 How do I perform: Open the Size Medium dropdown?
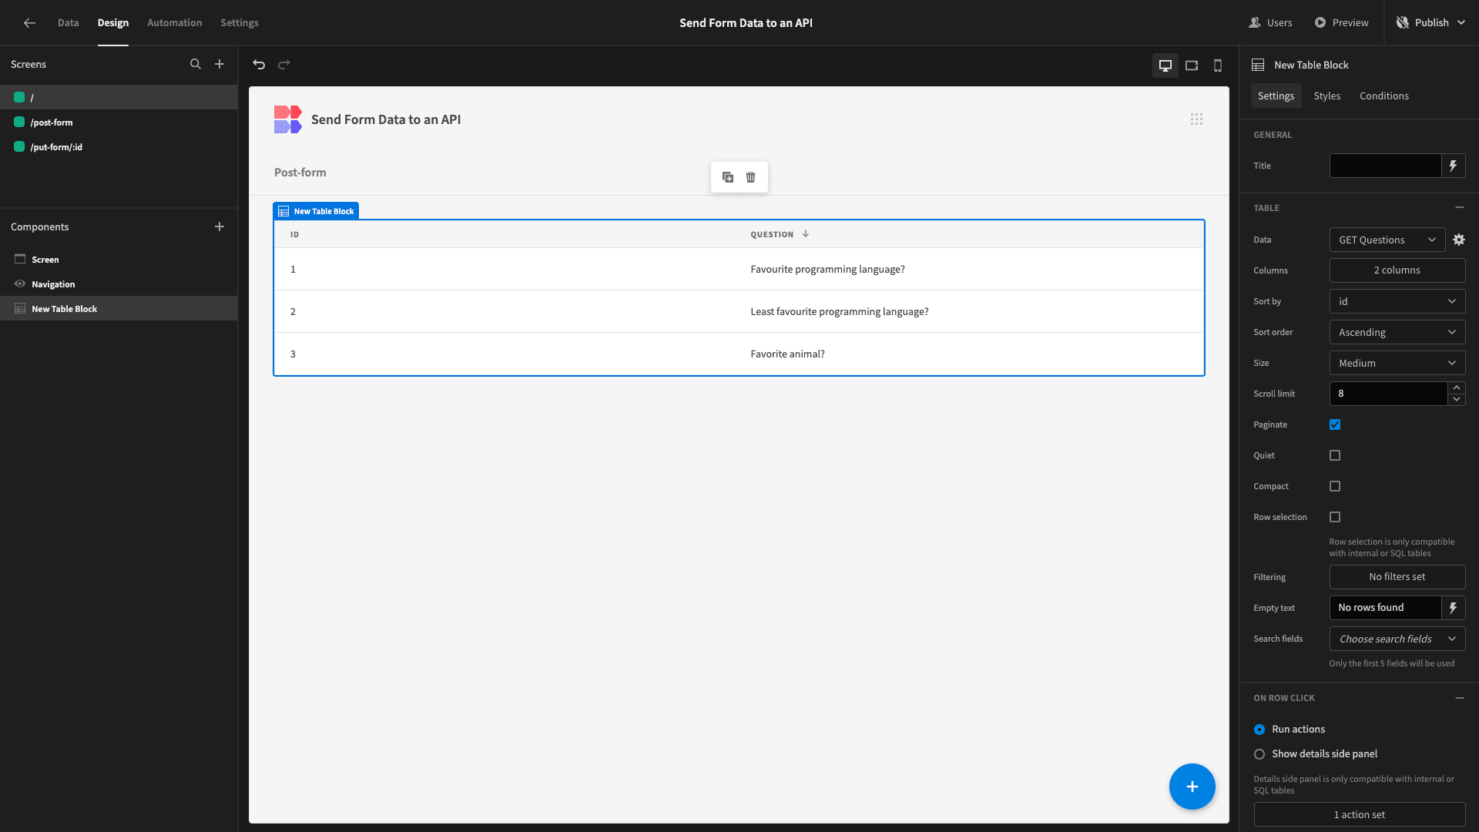(1397, 363)
